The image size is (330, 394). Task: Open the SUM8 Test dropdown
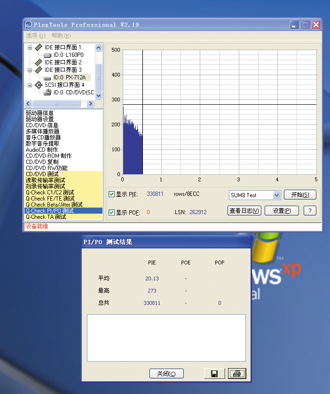[x=276, y=195]
